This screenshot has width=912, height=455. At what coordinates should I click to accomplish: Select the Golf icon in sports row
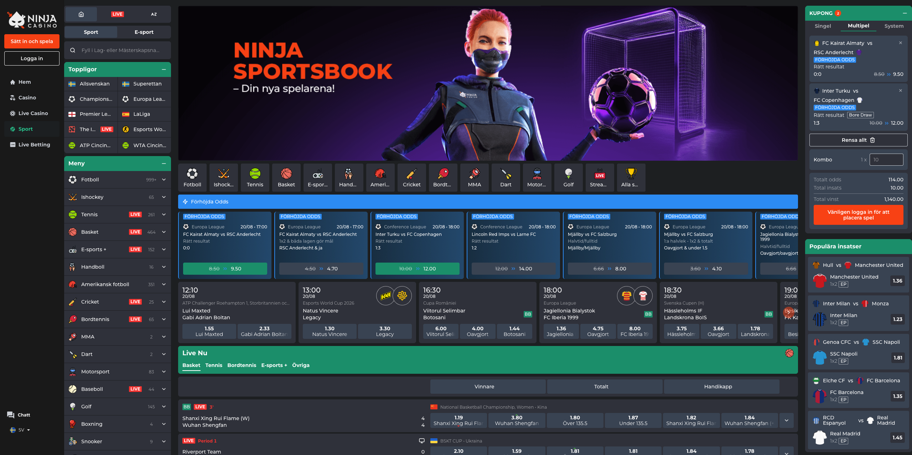pos(569,178)
